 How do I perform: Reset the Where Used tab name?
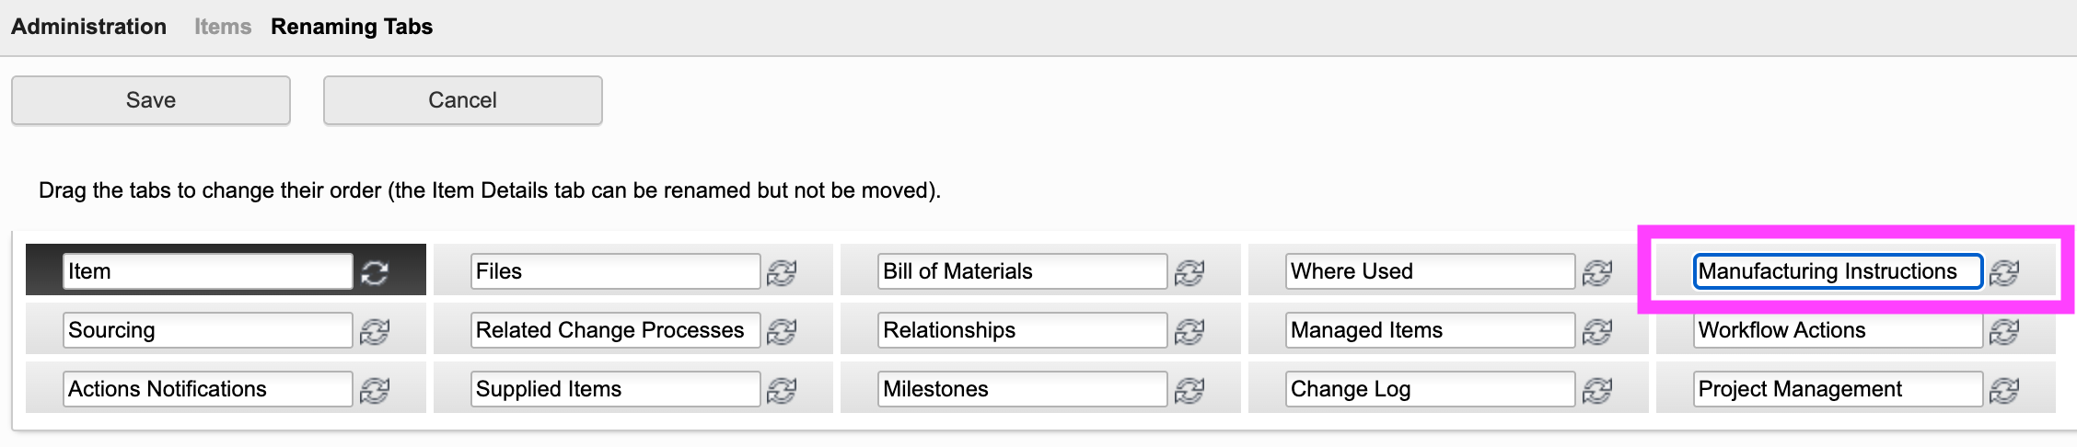(1597, 272)
